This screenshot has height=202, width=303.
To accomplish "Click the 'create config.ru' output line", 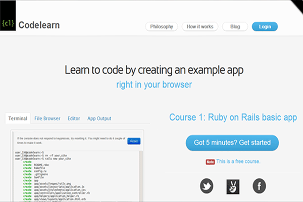I will point(35,171).
